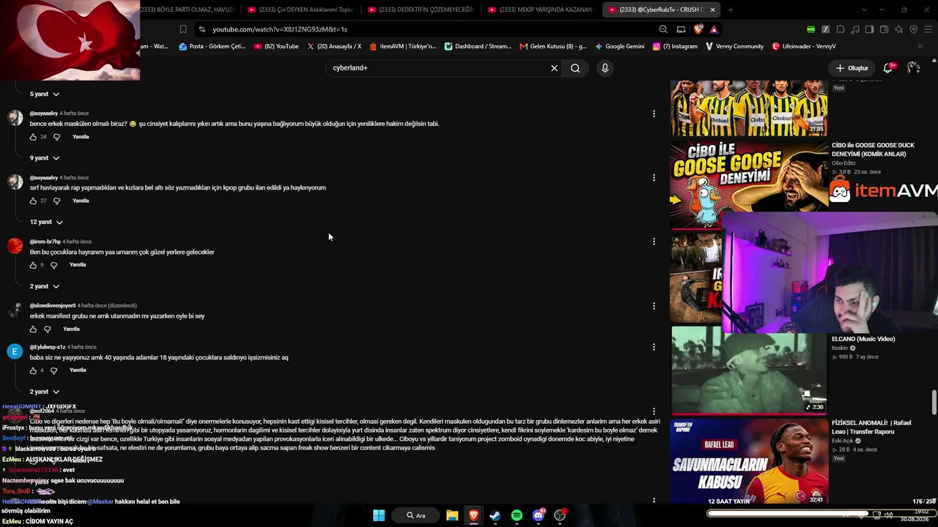Open Google Gemini bookmark
938x527 pixels.
620,46
